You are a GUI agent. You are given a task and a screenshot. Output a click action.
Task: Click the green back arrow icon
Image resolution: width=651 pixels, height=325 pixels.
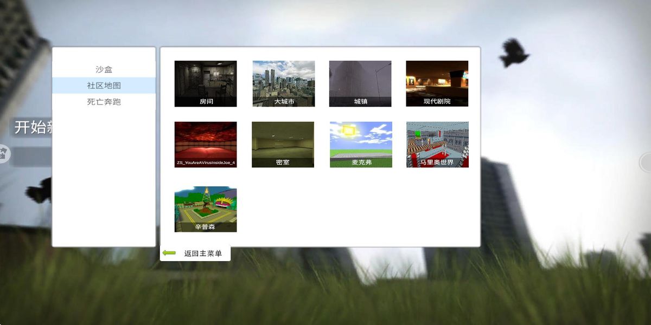pos(169,252)
